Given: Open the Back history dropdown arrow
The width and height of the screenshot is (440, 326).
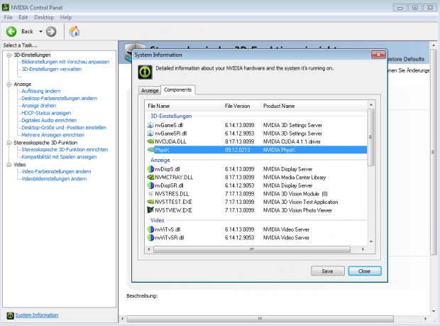Looking at the screenshot, I should click(39, 31).
